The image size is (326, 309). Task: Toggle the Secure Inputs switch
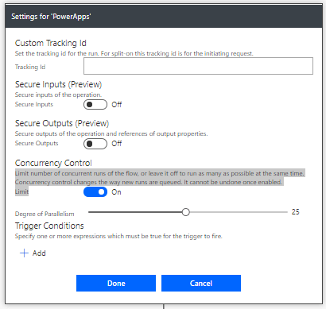95,105
